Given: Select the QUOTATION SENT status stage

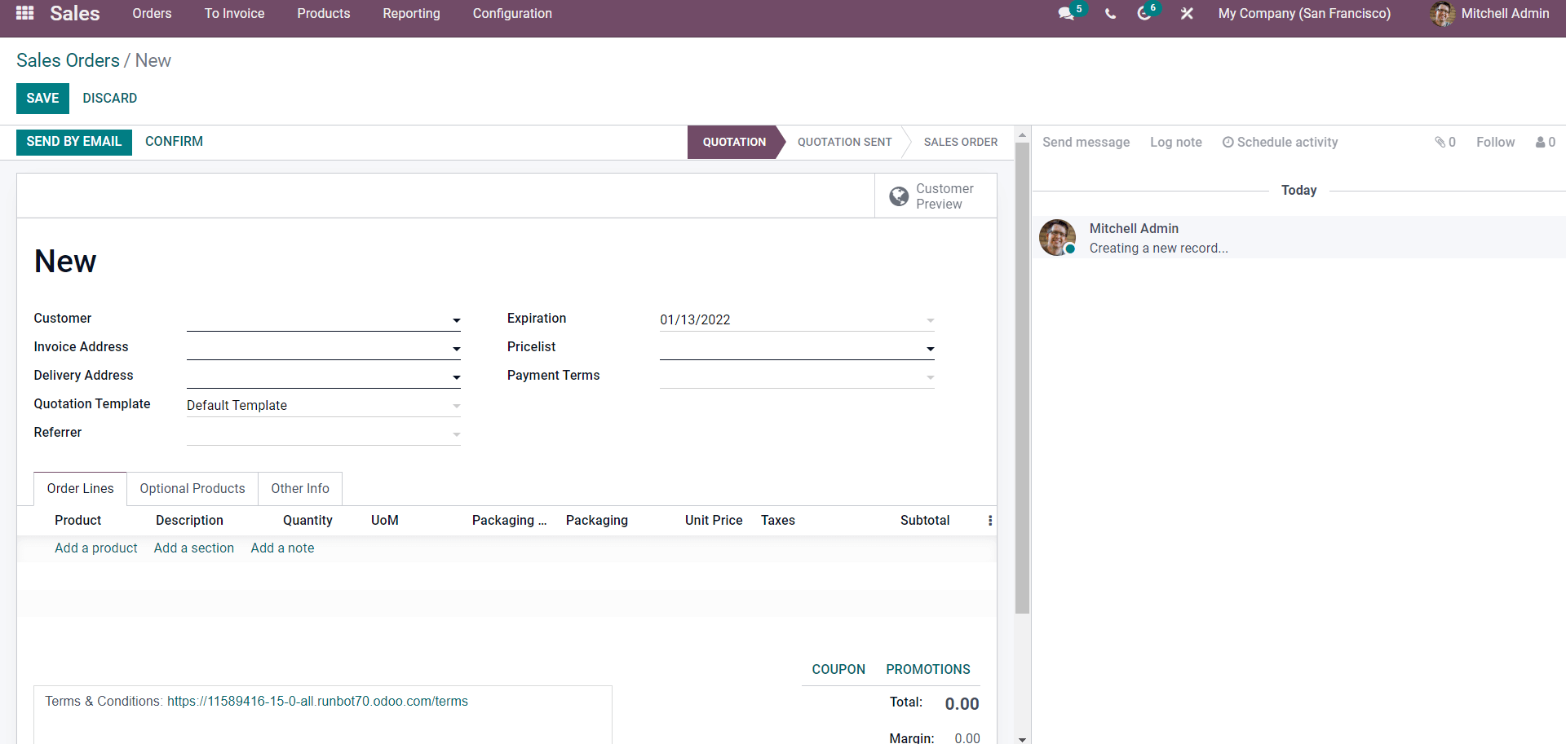Looking at the screenshot, I should coord(844,142).
